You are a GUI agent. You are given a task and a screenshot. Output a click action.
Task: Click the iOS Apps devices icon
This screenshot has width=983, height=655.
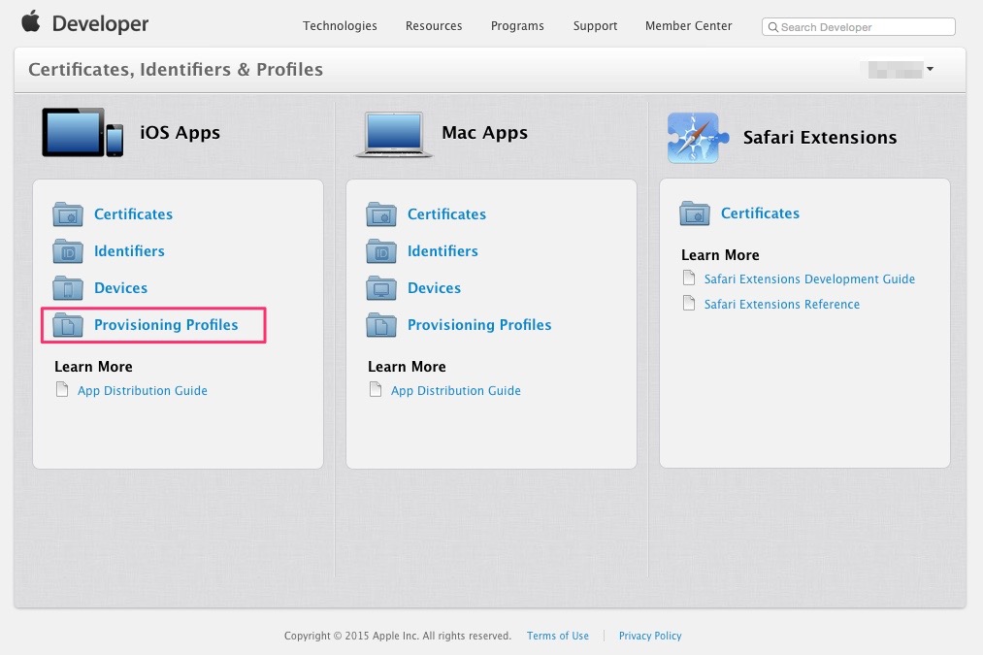click(x=82, y=132)
